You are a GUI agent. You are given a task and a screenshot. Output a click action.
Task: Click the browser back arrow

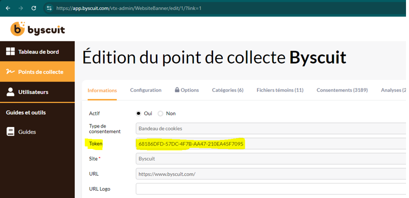pyautogui.click(x=8, y=8)
